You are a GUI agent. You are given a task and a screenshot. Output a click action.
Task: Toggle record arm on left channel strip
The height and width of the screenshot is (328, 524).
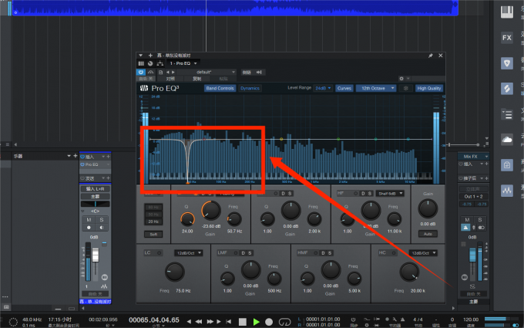pyautogui.click(x=89, y=228)
